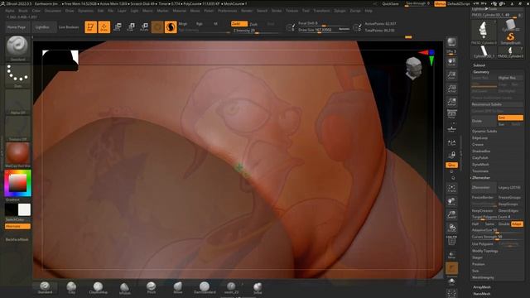530x298 pixels.
Task: Open the Zplugin menu
Action: pyautogui.click(x=340, y=11)
